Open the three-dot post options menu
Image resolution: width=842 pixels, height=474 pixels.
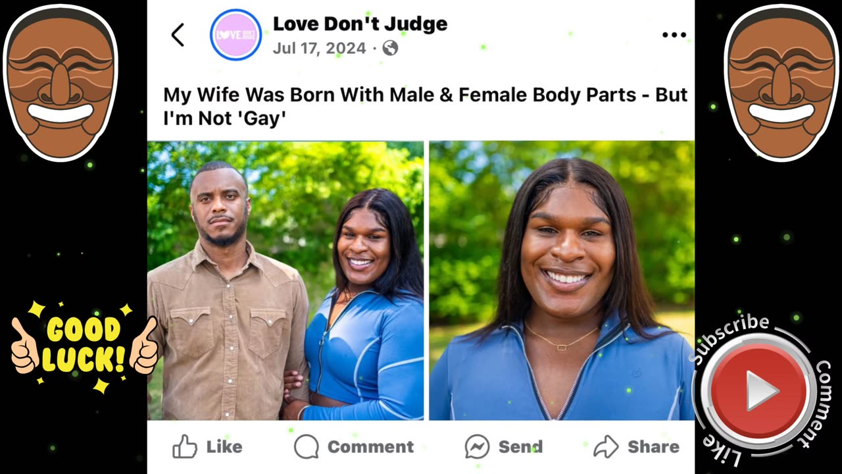674,35
